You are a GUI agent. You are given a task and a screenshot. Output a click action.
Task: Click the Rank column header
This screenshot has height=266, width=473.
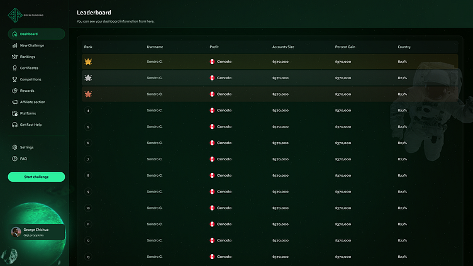click(88, 47)
